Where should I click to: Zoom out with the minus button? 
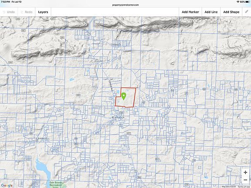click(245, 180)
